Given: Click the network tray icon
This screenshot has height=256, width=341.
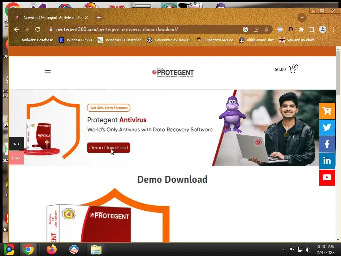Looking at the screenshot, I should click(x=300, y=249).
